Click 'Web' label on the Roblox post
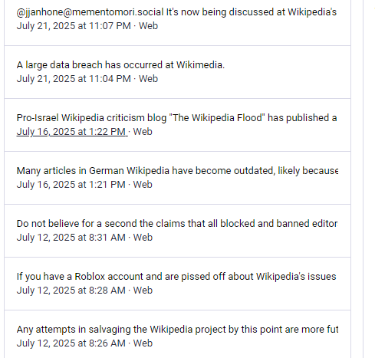The image size is (375, 358). (x=143, y=291)
